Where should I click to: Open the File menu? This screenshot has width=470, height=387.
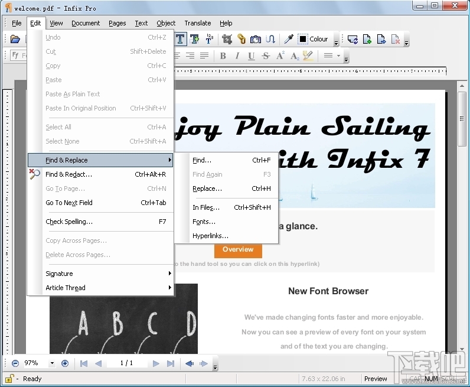tap(17, 23)
